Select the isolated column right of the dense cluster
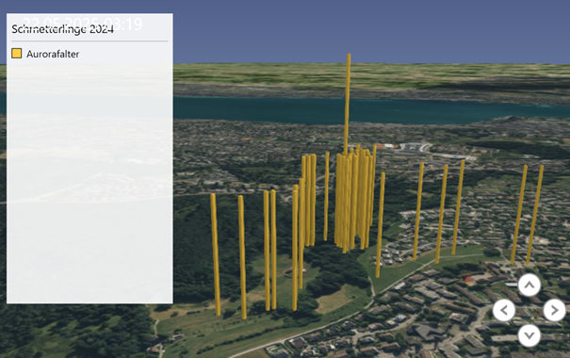570x358 pixels. (x=381, y=225)
